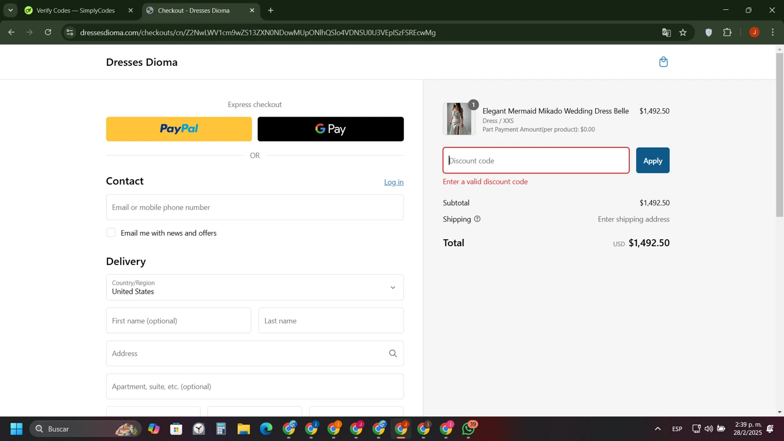Pay with the Google Pay button
Viewport: 784px width, 441px height.
(x=331, y=129)
